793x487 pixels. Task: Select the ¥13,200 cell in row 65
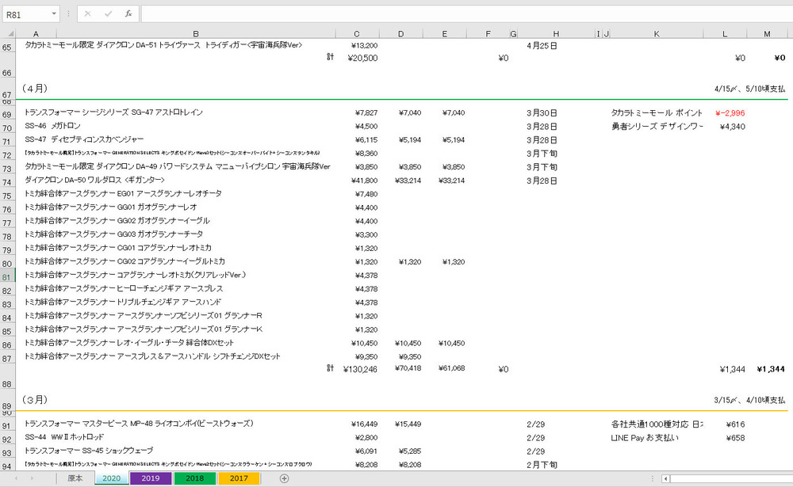coord(364,45)
